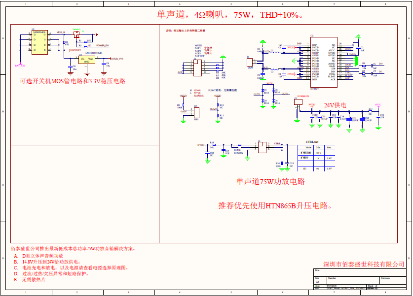Select the MOS and 3.3V regulator caption

point(72,81)
